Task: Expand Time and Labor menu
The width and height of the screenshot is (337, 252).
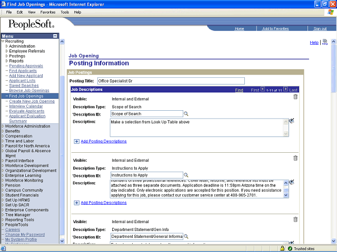Action: 3,141
